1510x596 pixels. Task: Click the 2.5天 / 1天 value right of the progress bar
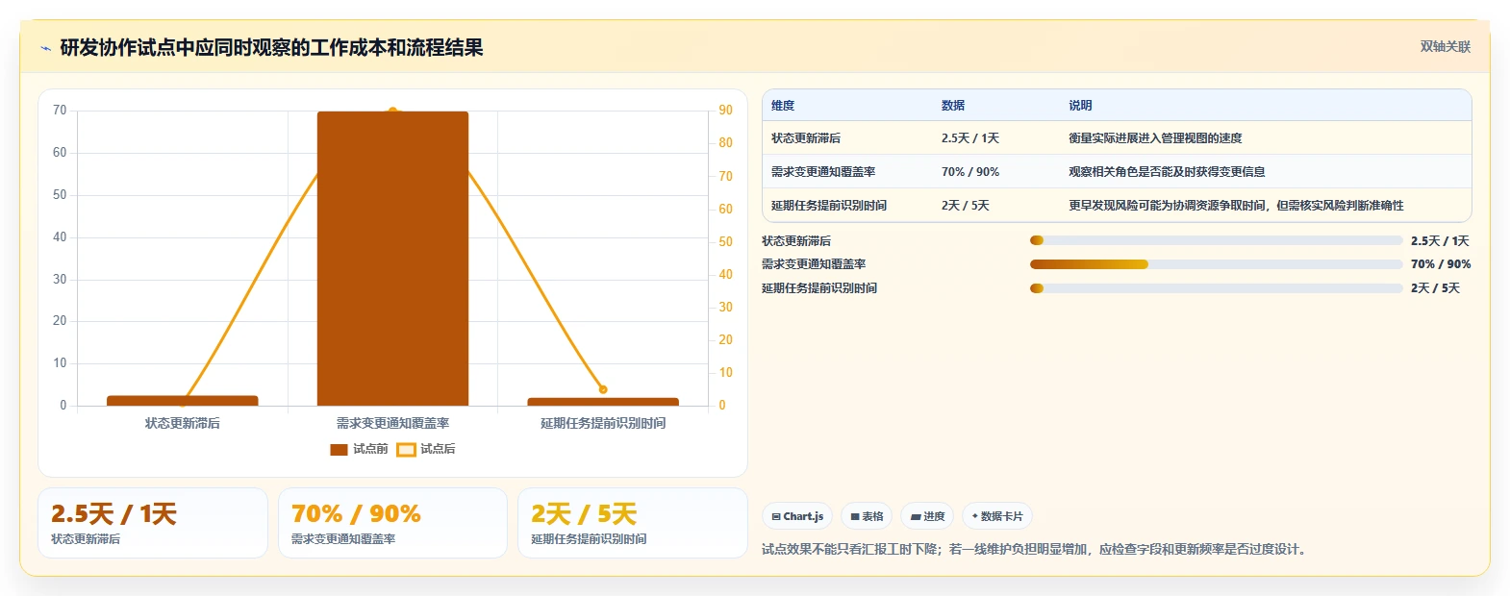coord(1440,241)
